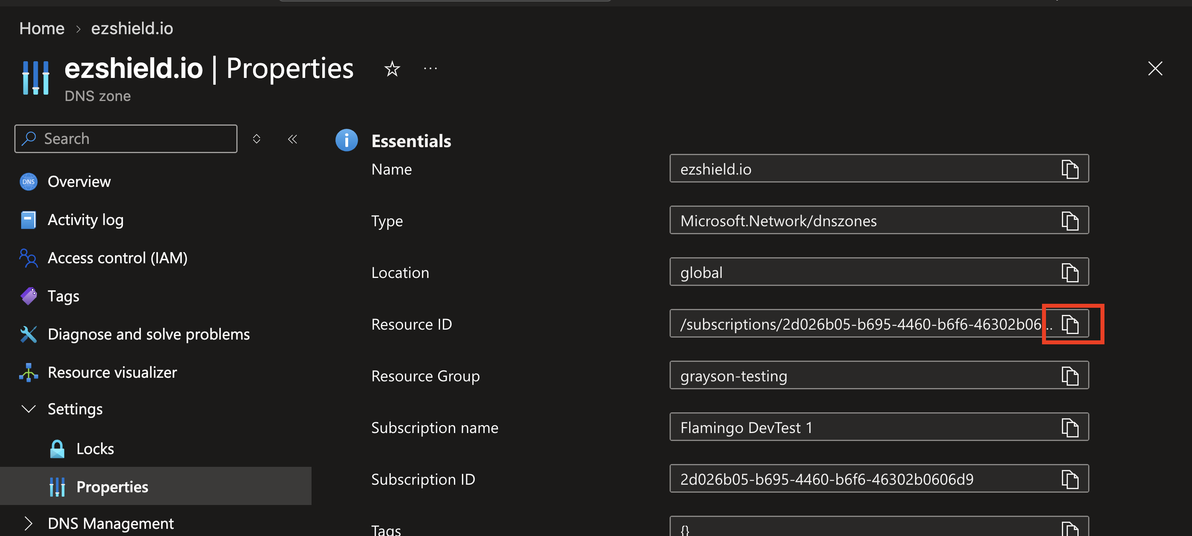Open Resource visualizer
The height and width of the screenshot is (536, 1192).
(112, 372)
